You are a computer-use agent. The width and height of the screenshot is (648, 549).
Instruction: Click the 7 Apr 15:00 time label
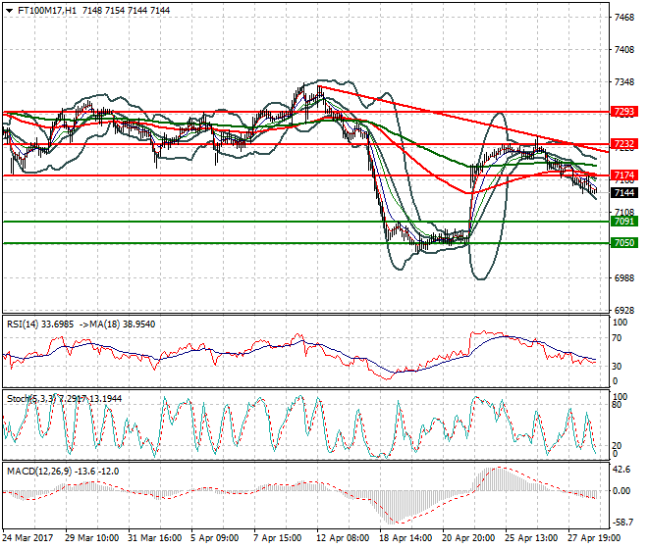(277, 538)
